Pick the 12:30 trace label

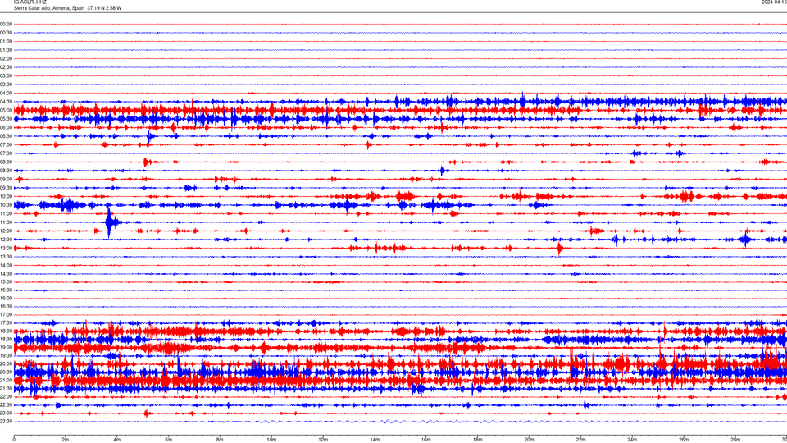pyautogui.click(x=6, y=239)
